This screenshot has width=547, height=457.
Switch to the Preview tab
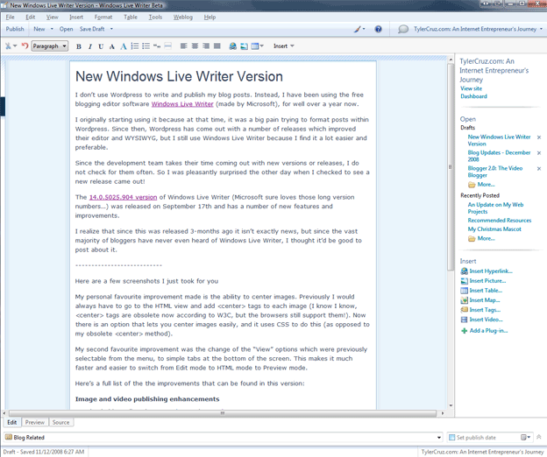click(35, 422)
